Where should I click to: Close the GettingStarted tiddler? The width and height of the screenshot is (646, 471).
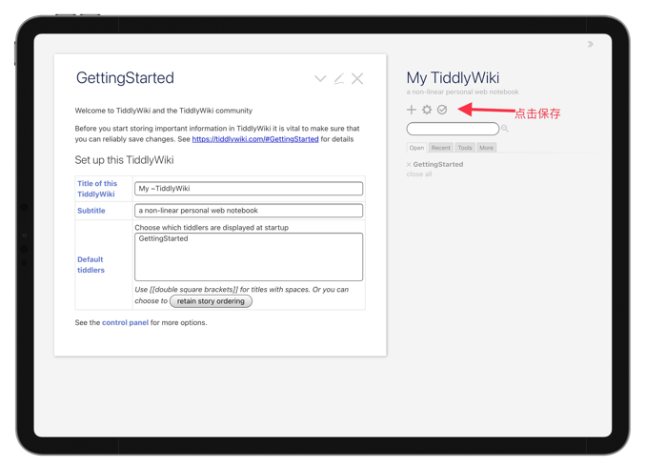357,78
